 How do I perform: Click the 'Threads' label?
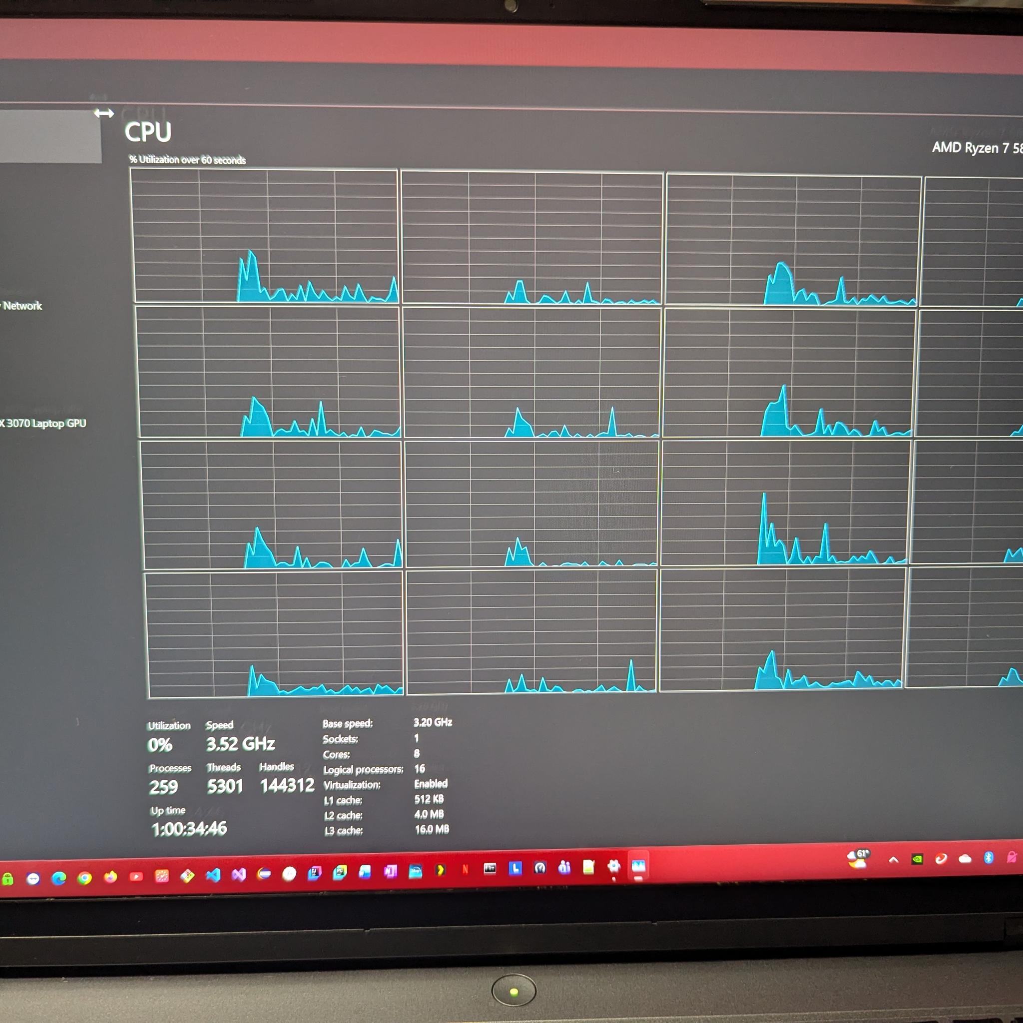(224, 767)
